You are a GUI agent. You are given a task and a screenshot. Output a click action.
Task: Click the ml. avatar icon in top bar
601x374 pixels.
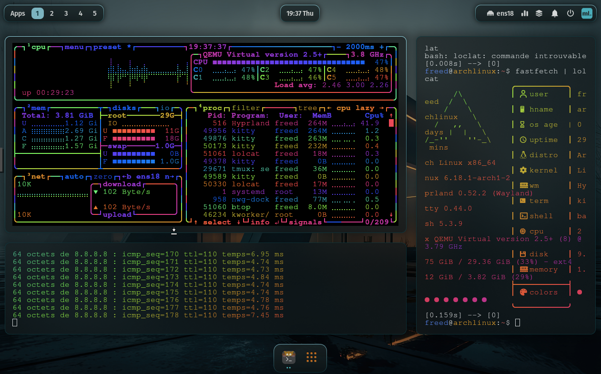[x=586, y=13]
